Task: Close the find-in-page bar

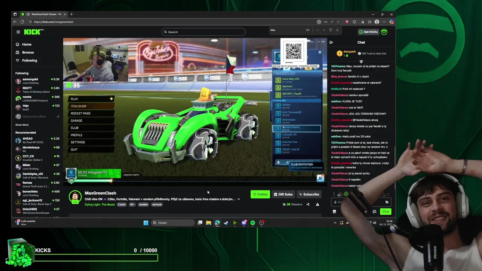Action: coord(337,30)
